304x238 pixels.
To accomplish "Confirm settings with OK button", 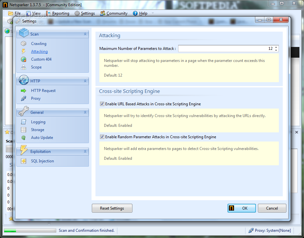I will tap(242, 208).
